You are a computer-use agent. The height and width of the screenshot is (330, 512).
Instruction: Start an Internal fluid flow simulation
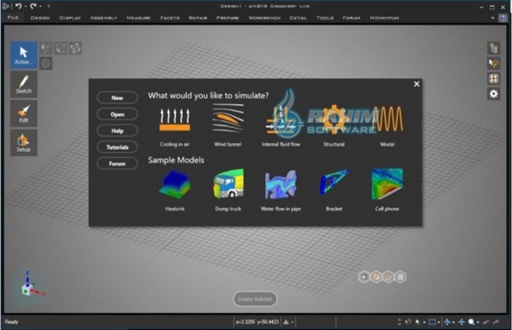(x=281, y=122)
